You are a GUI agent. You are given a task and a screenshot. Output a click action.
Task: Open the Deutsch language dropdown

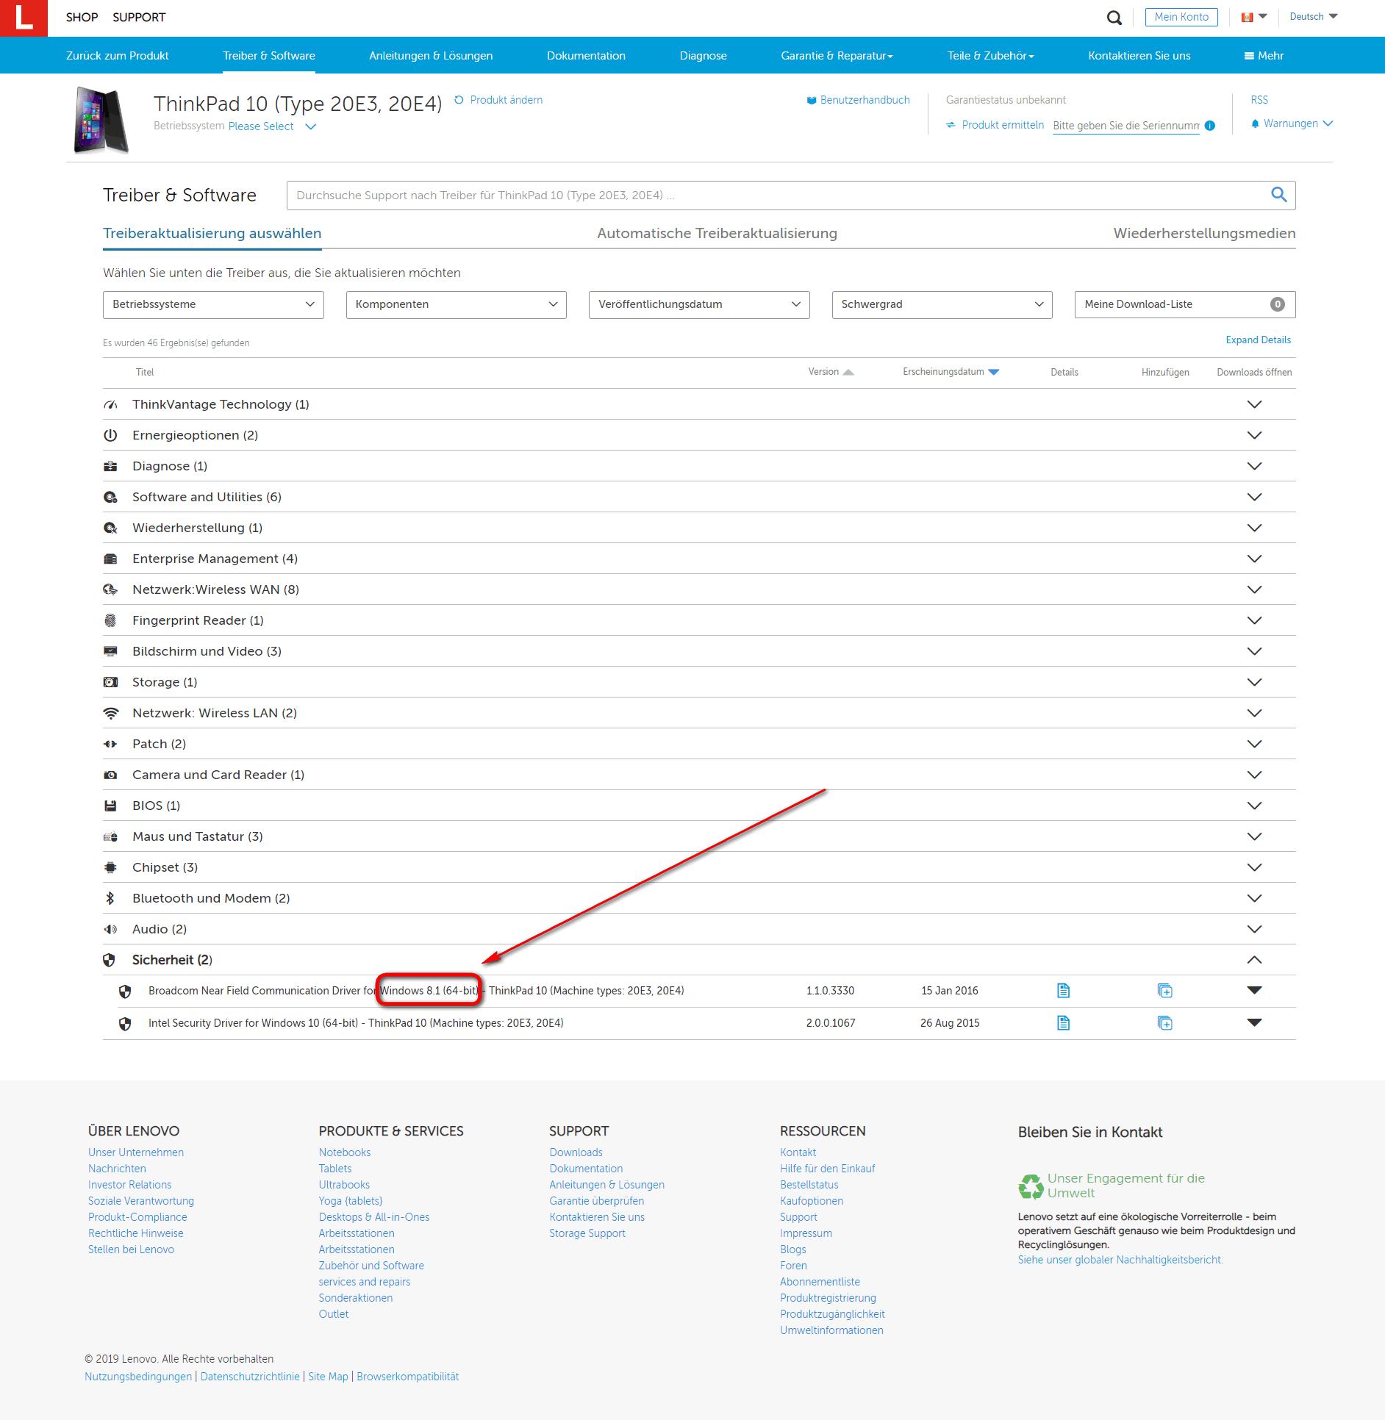(x=1313, y=17)
